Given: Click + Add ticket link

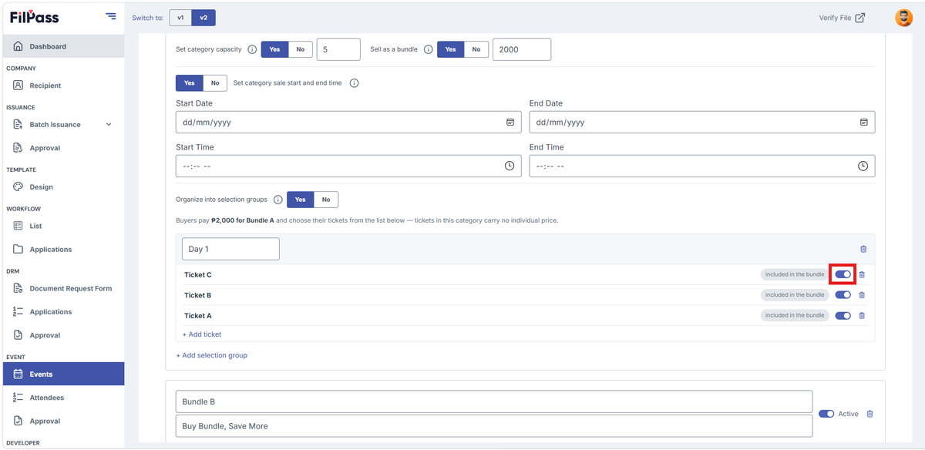Looking at the screenshot, I should (202, 334).
